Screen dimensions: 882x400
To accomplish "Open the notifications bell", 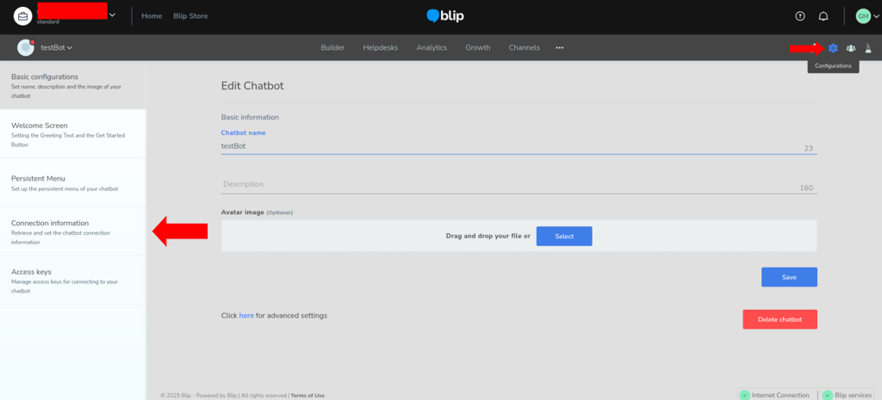I will point(823,16).
